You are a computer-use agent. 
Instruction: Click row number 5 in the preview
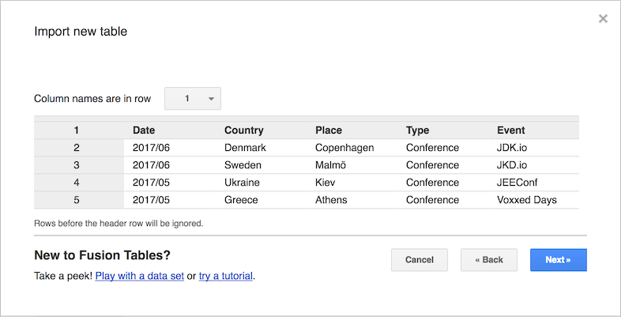click(x=77, y=200)
